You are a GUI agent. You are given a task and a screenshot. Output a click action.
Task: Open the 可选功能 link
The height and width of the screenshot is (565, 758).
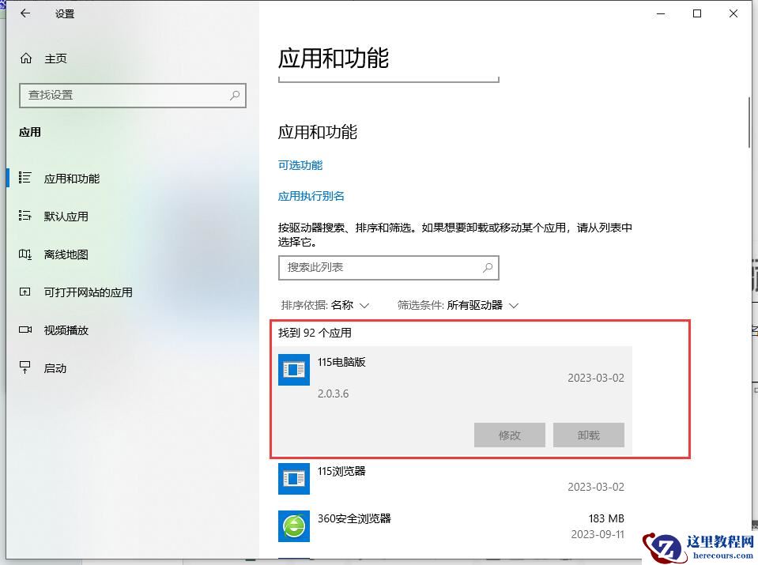click(x=300, y=165)
